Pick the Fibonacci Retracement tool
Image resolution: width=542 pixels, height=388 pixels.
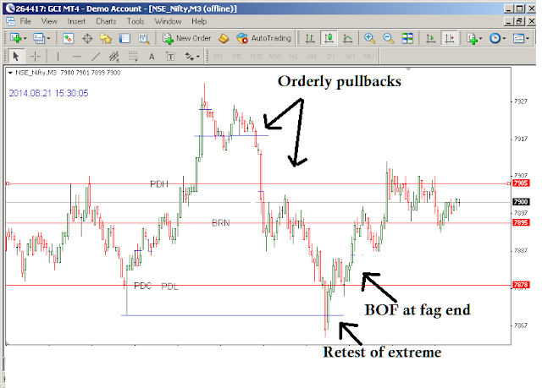tap(133, 57)
